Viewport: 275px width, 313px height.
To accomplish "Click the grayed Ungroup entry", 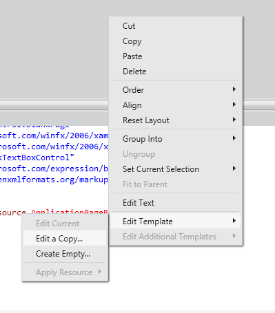I will [x=176, y=154].
